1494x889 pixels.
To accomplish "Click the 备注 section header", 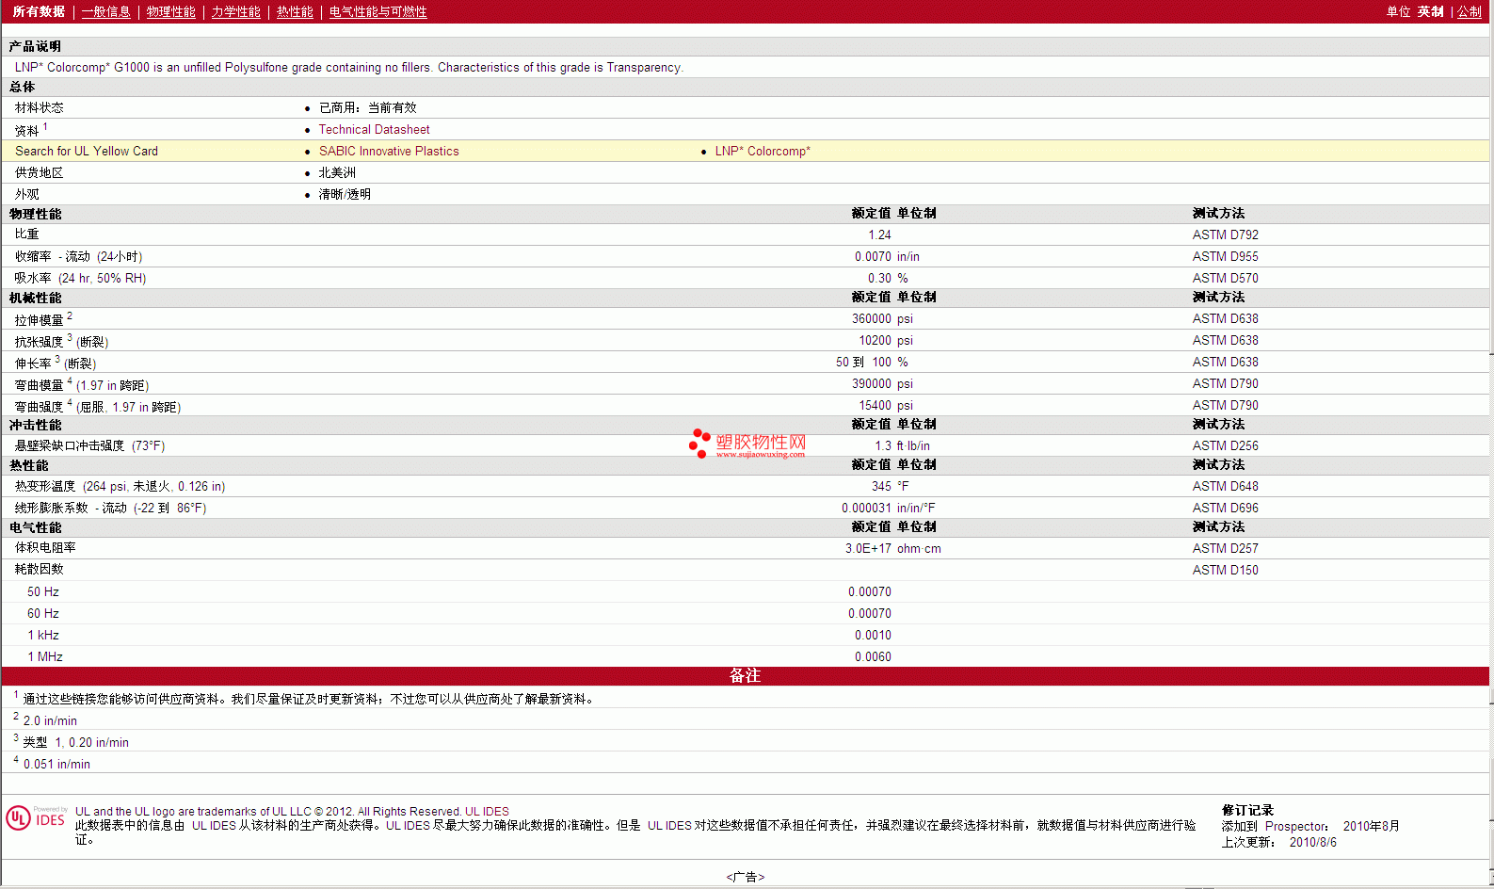I will tap(745, 675).
